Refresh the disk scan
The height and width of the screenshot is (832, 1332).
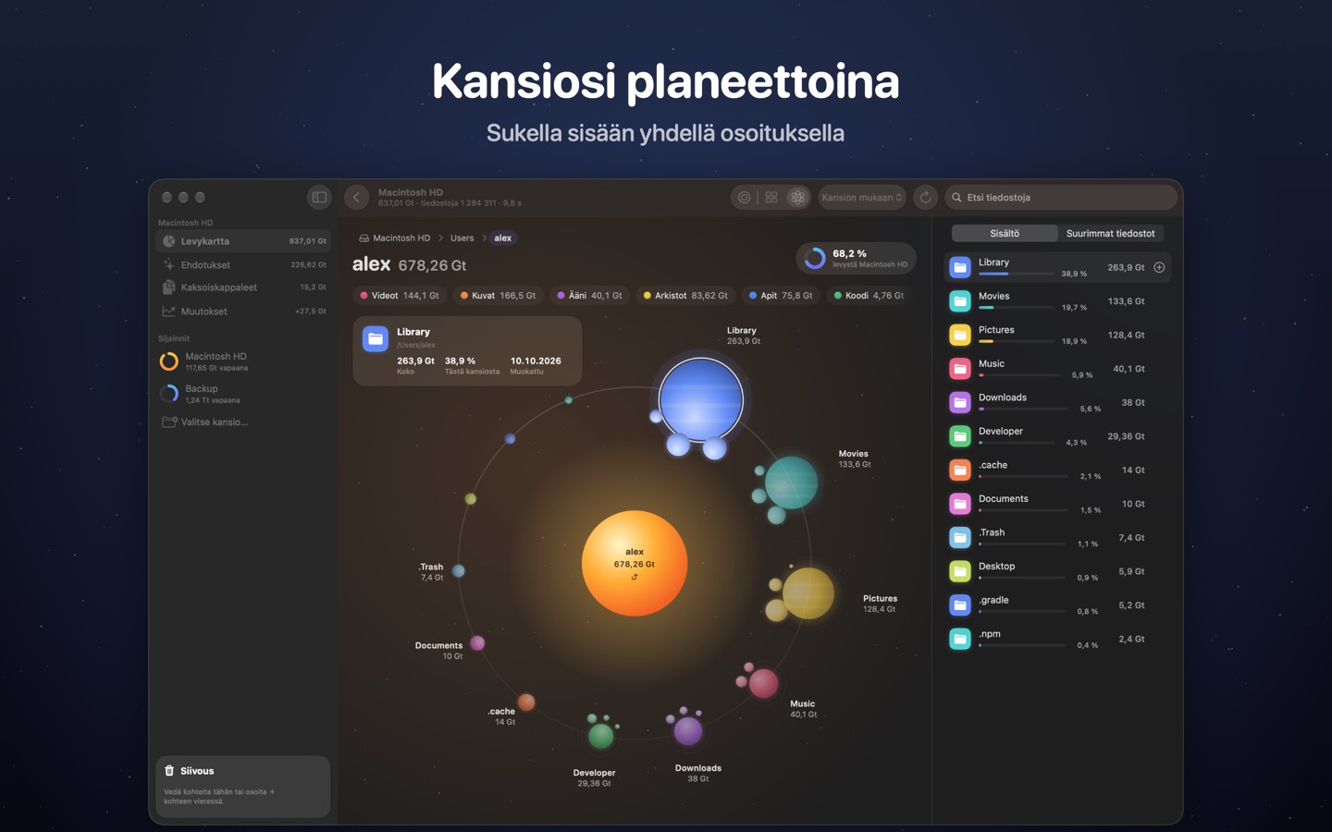tap(925, 197)
